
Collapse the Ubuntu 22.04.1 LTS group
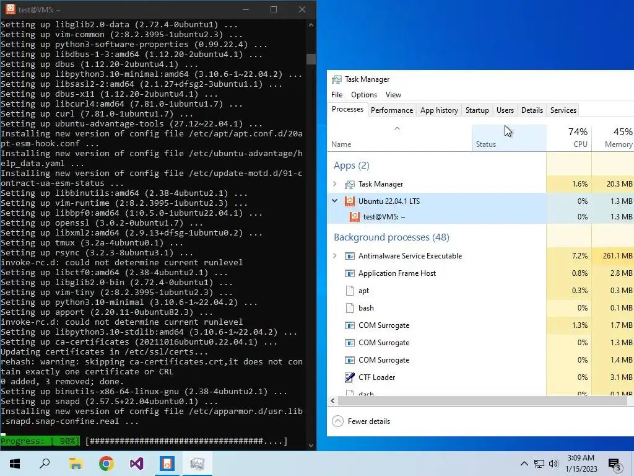click(335, 201)
